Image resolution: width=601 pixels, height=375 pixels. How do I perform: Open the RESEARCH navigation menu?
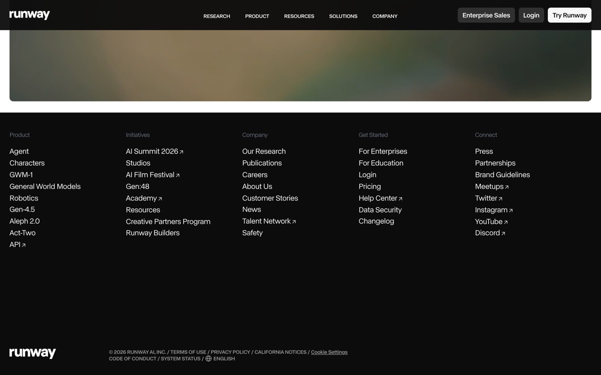tap(217, 16)
